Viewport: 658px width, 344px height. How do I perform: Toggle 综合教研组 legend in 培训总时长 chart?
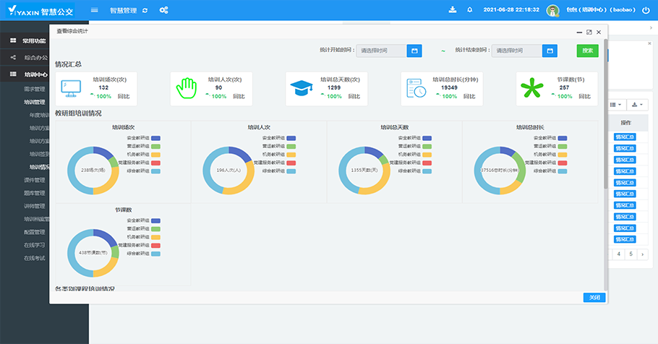562,171
